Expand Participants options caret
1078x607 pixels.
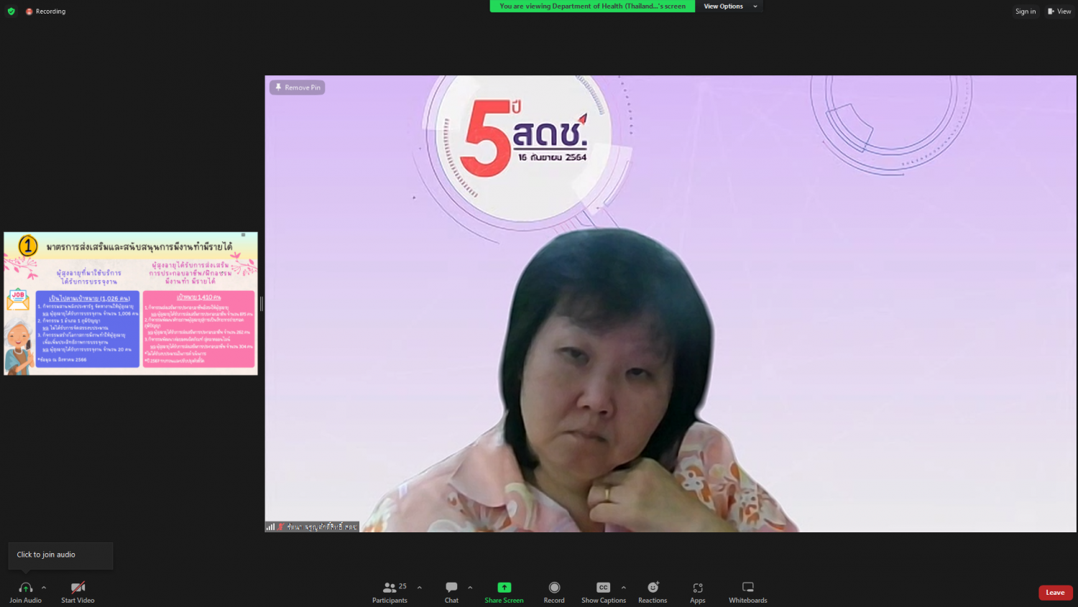coord(420,588)
